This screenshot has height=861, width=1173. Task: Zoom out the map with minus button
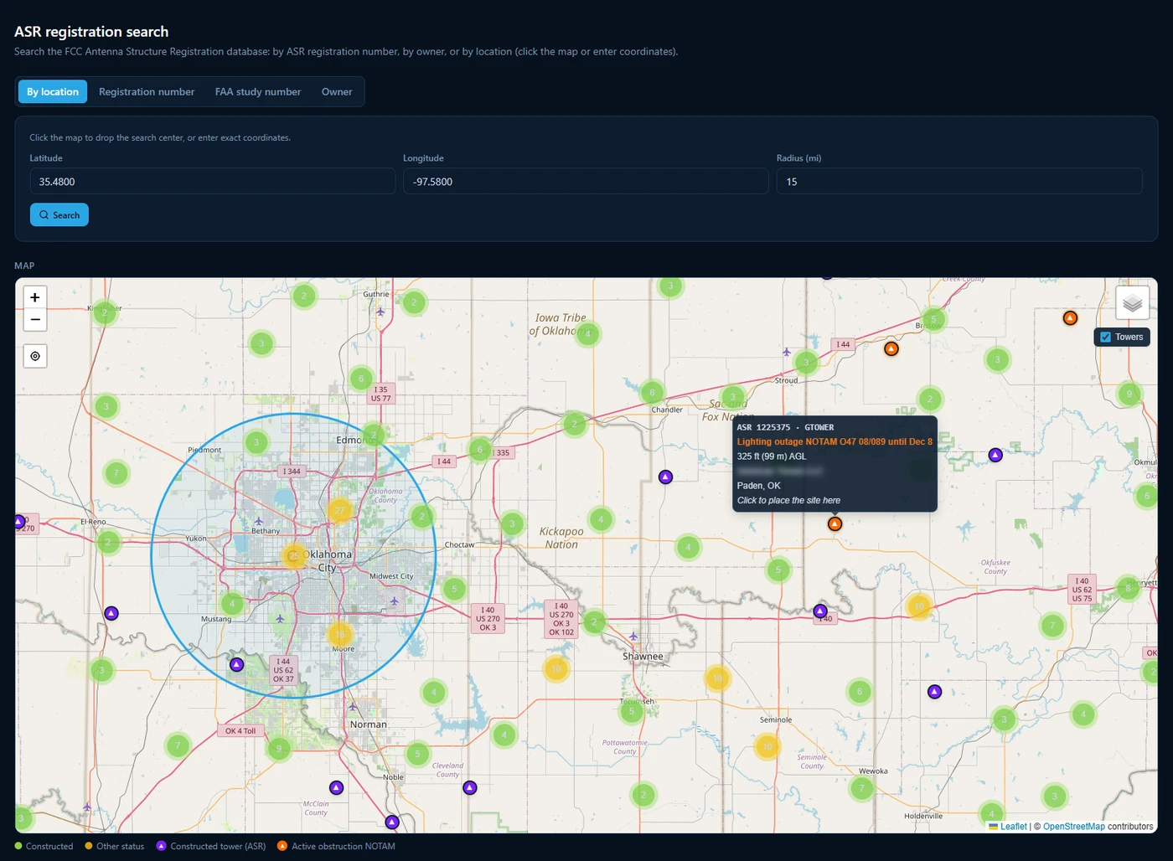[x=35, y=320]
